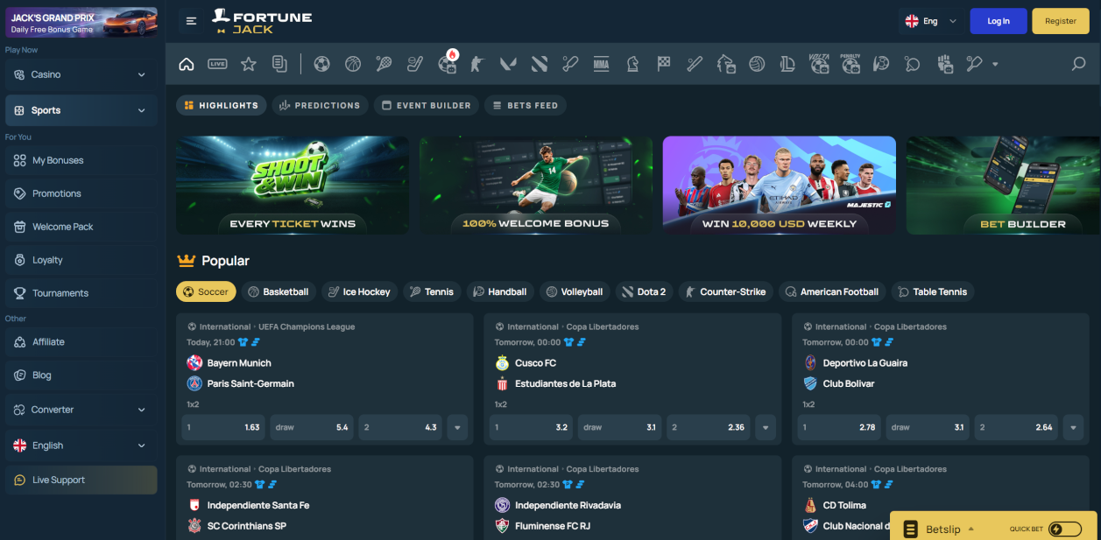Open Loyalty in sidebar
The height and width of the screenshot is (540, 1101).
(x=81, y=260)
